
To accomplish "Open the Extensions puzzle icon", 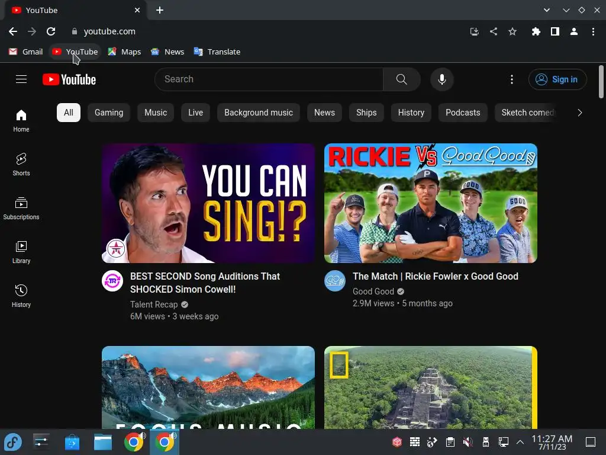I will click(x=536, y=31).
